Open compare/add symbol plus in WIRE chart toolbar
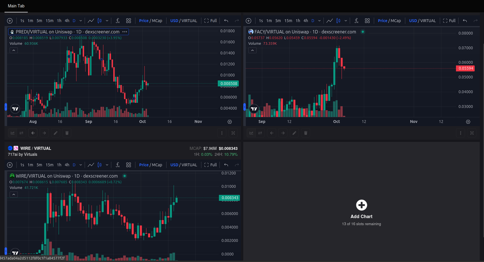This screenshot has width=484, height=262. tap(10, 165)
